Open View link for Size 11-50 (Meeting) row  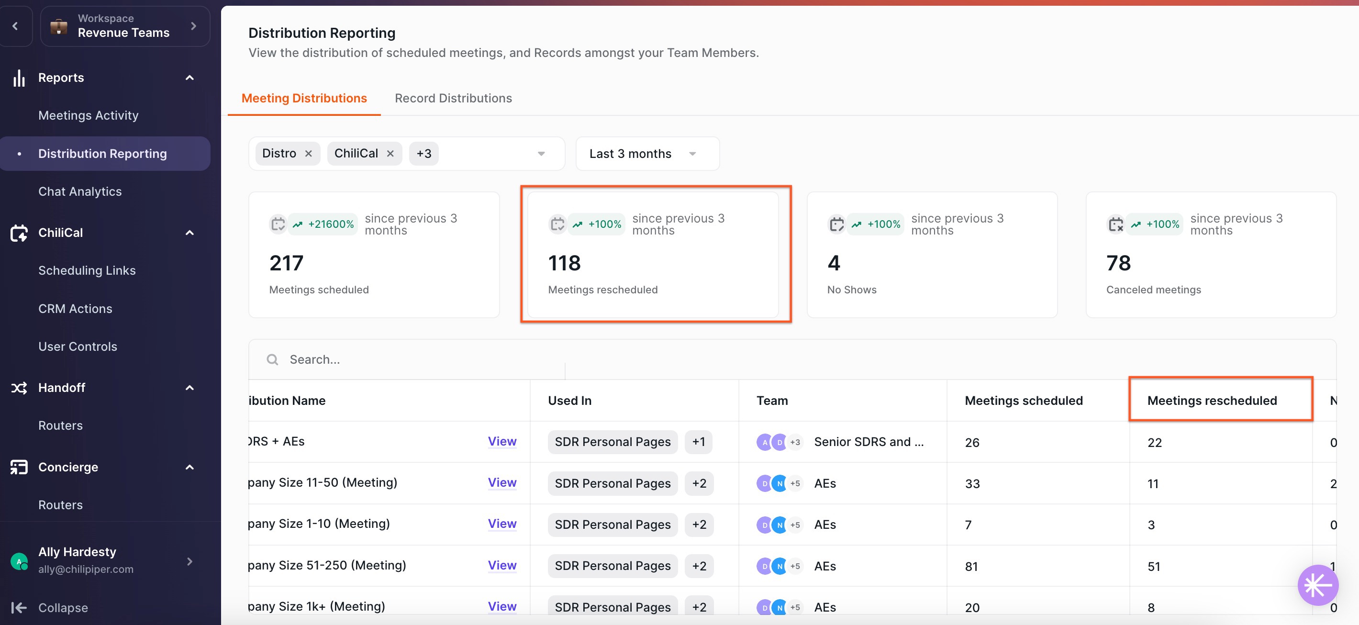(x=501, y=482)
